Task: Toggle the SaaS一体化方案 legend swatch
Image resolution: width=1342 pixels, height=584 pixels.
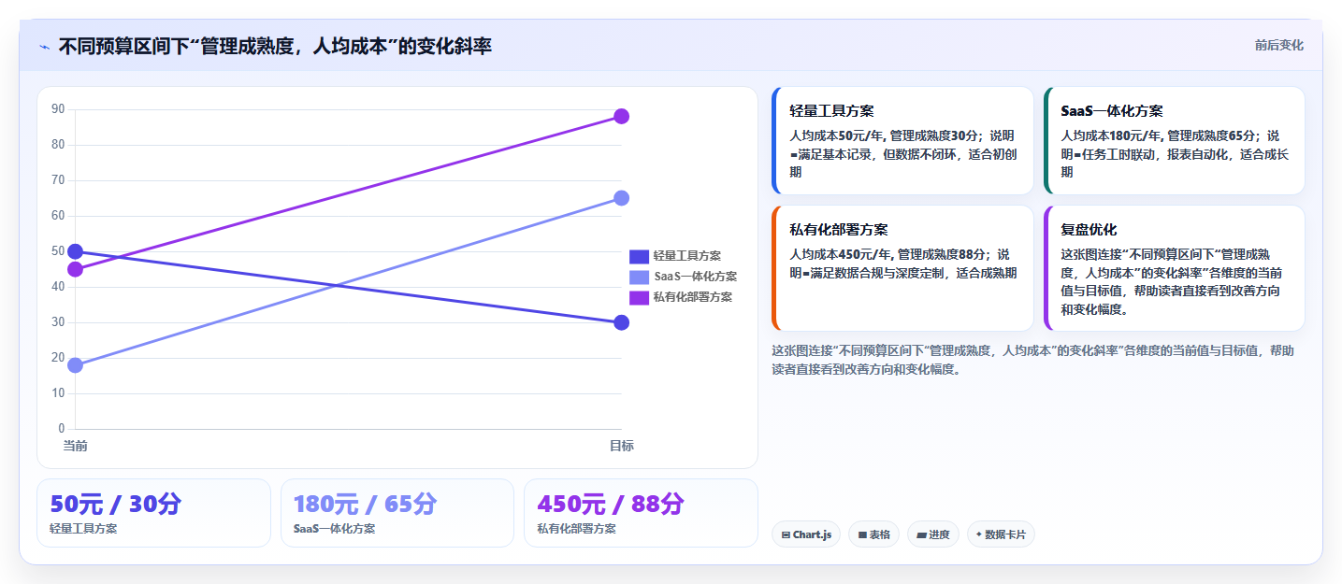Action: coord(639,277)
